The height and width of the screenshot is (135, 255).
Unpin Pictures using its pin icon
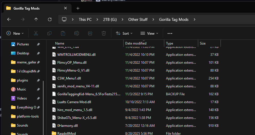(x=38, y=44)
